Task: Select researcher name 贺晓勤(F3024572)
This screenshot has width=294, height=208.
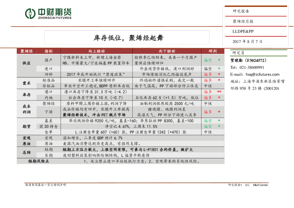Action: point(249,60)
